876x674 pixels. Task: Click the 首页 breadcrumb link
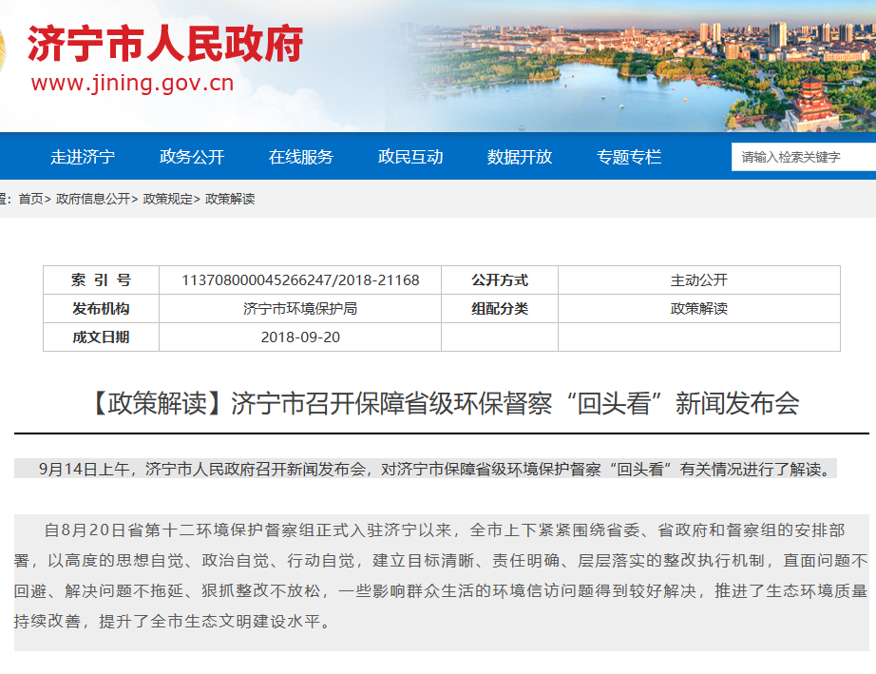click(30, 199)
